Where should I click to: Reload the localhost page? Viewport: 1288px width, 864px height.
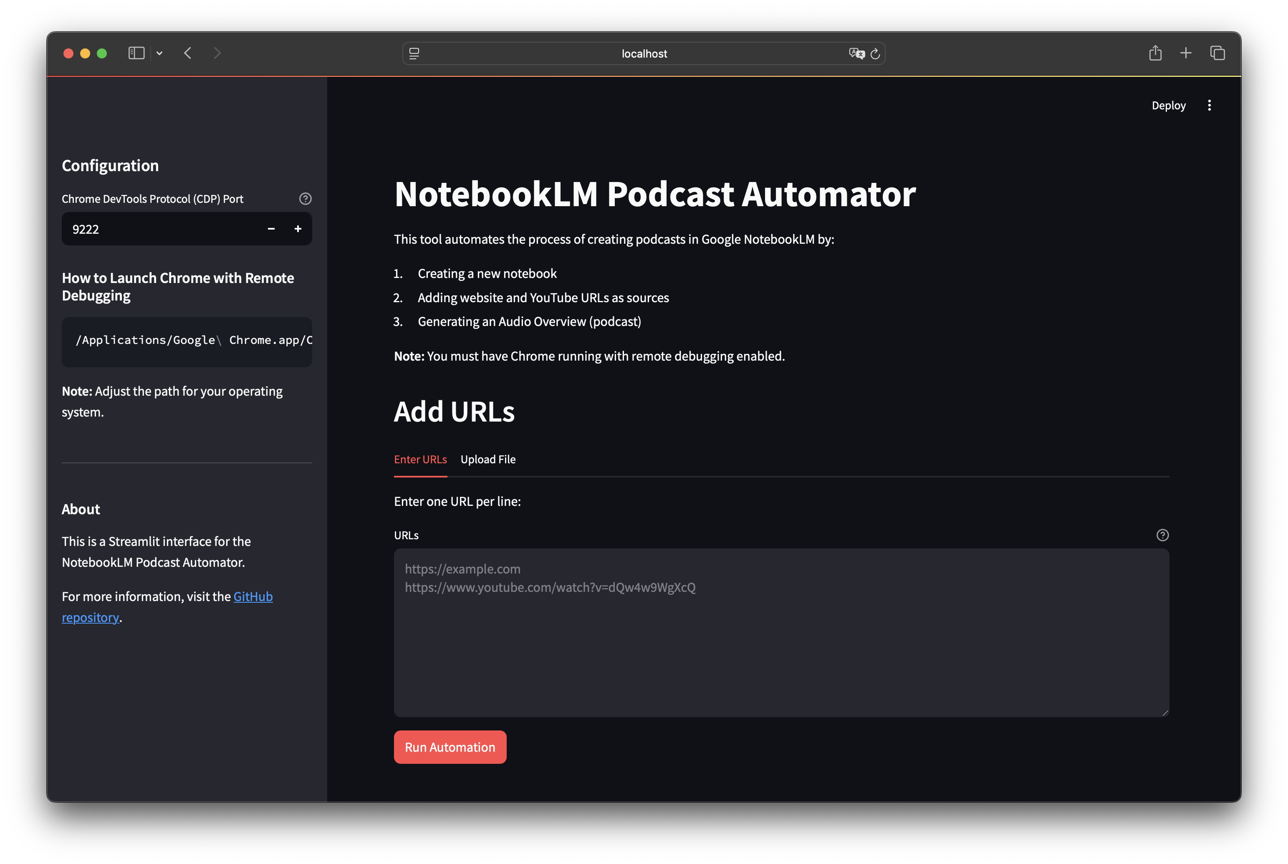click(x=875, y=54)
